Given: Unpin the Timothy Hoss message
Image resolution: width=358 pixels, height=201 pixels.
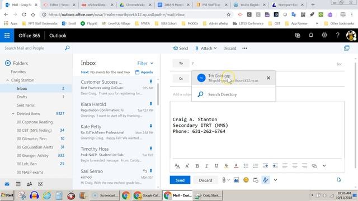Looking at the screenshot, I should pyautogui.click(x=150, y=149).
